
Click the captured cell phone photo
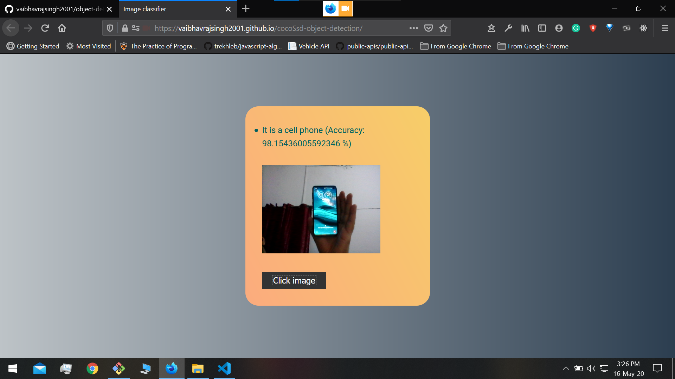tap(321, 209)
